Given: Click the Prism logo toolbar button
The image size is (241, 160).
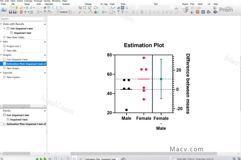Looking at the screenshot, I should (4, 10).
